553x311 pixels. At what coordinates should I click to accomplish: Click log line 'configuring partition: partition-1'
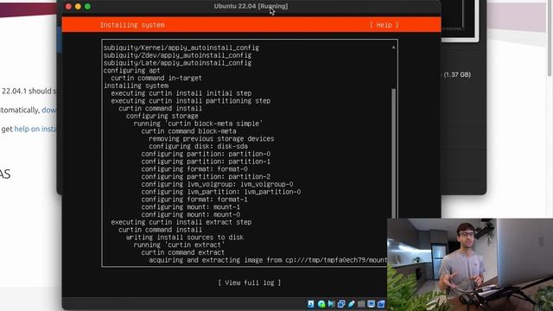pos(206,162)
